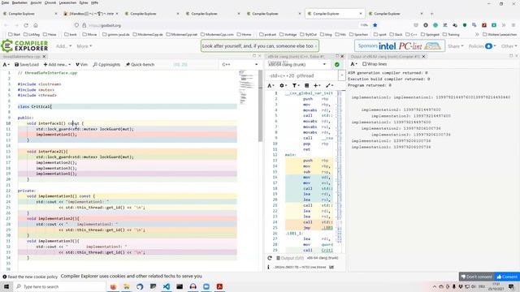Open the Add tool wrench menu
This screenshot has height=292, width=520.
[x=329, y=85]
